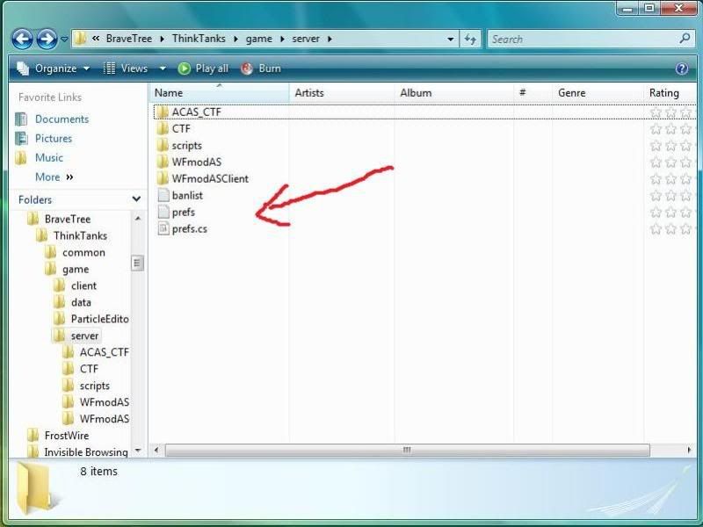Open recent pages dropdown beside Forward button

pyautogui.click(x=64, y=40)
